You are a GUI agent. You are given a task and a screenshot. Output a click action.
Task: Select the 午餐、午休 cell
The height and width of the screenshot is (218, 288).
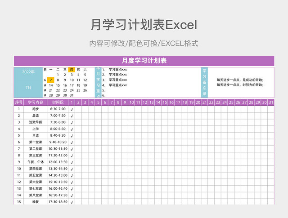[x=36, y=162]
